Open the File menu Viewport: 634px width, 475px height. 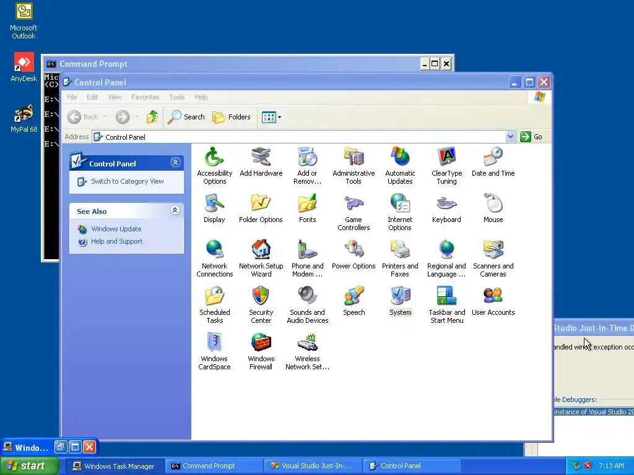pyautogui.click(x=72, y=97)
